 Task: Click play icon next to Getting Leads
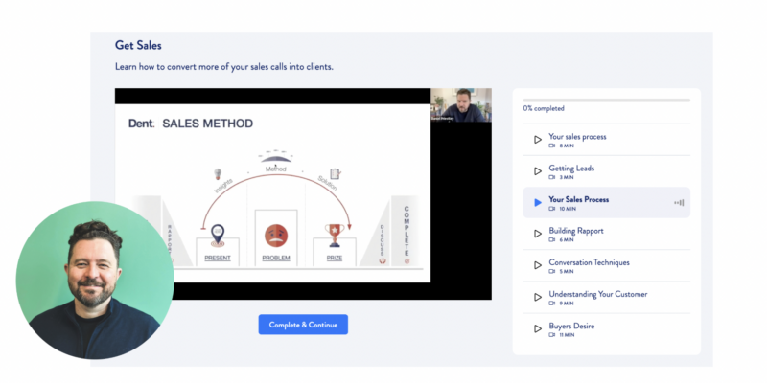coord(538,171)
